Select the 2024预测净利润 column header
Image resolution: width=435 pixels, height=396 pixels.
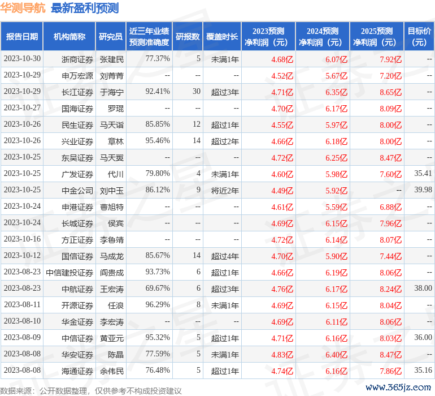323,36
